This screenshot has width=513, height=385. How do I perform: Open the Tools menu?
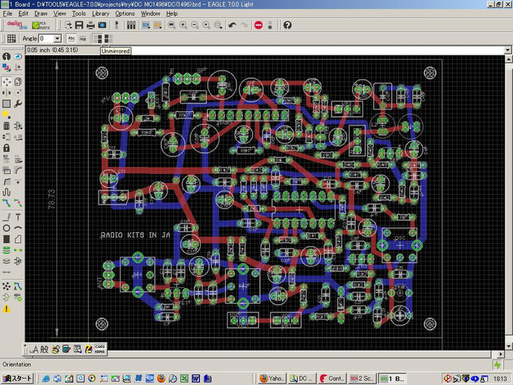coord(78,14)
